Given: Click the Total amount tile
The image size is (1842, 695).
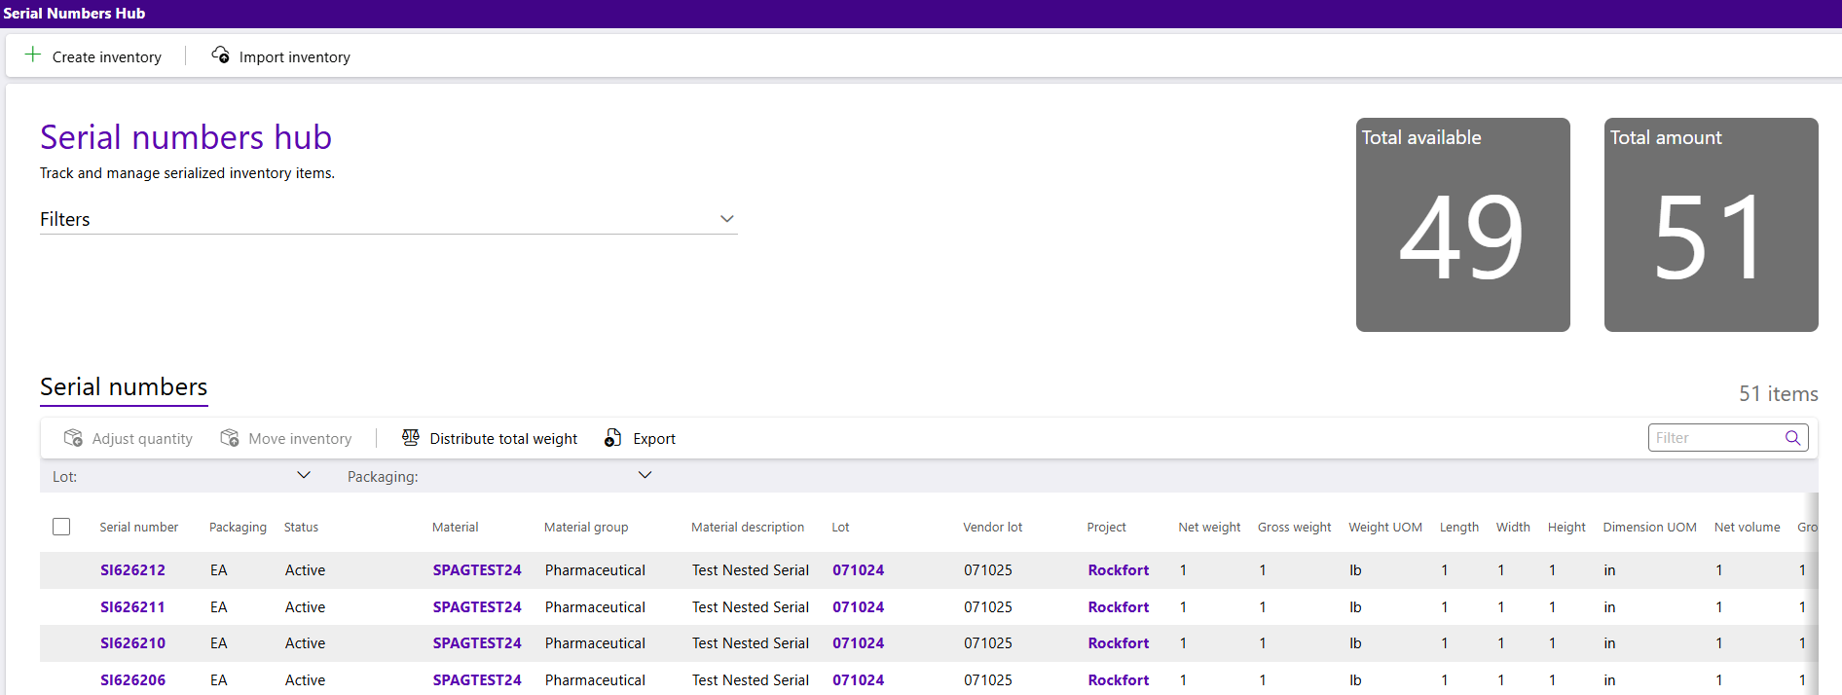Looking at the screenshot, I should point(1712,225).
